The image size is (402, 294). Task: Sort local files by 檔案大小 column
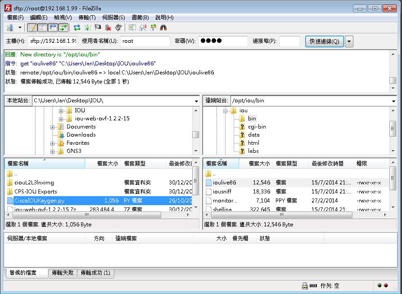click(103, 164)
